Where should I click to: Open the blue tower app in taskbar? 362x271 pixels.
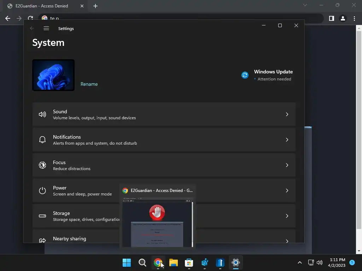(220, 263)
